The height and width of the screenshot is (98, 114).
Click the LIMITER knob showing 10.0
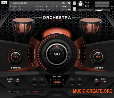(98, 57)
